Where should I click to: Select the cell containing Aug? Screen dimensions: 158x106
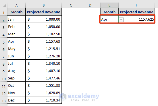tap(17, 71)
